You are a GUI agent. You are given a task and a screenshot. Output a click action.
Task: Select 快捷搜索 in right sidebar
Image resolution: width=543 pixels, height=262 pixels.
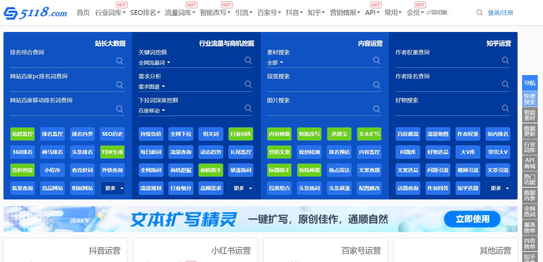tap(529, 99)
